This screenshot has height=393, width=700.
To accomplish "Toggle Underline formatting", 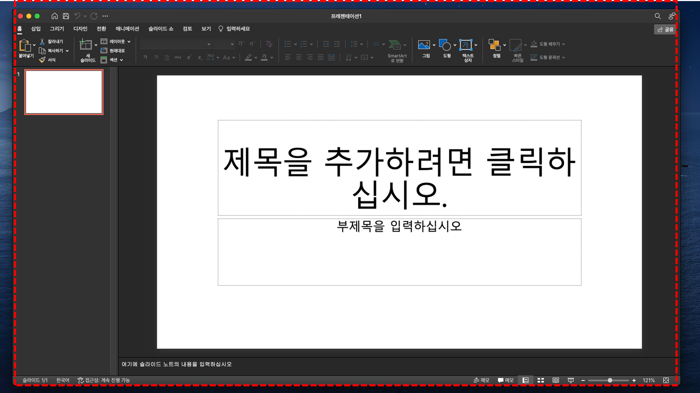I will click(167, 57).
